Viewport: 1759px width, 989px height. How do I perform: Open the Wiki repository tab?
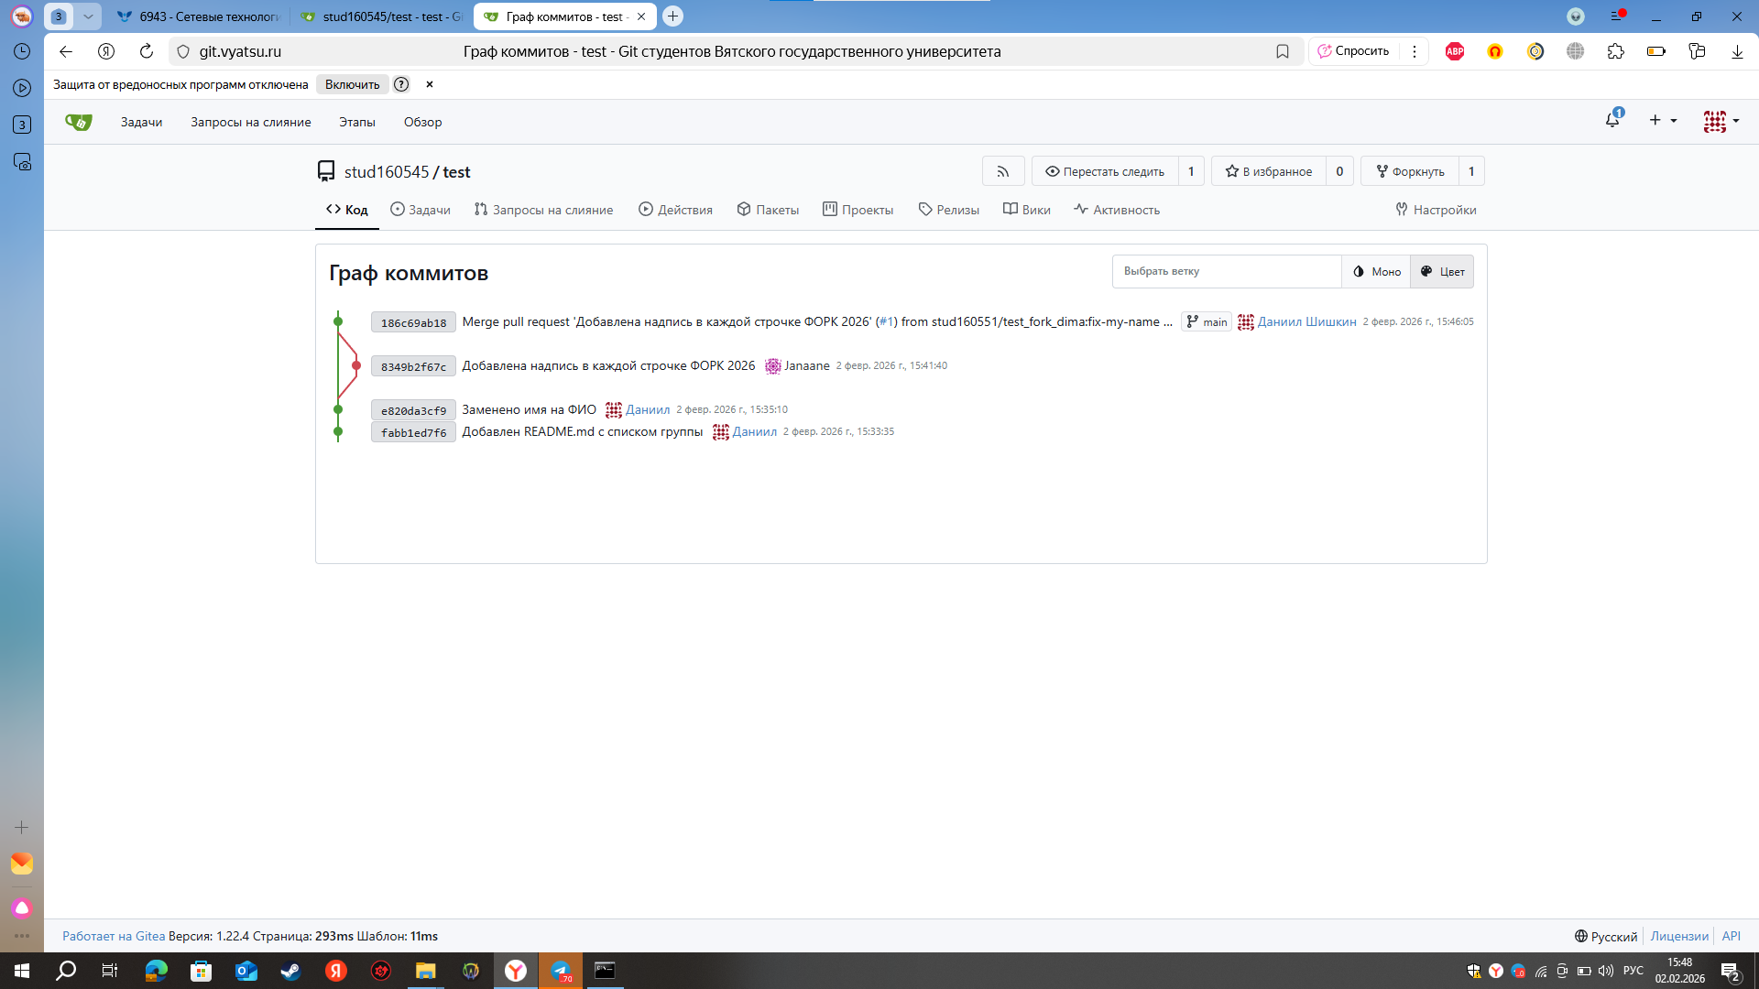[x=1026, y=210]
